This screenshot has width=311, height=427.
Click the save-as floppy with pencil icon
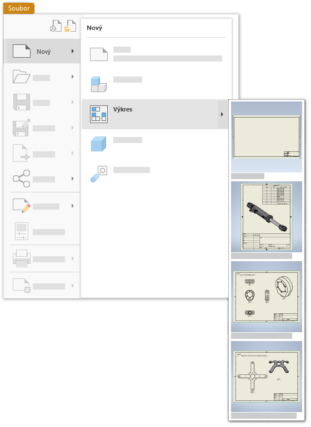pyautogui.click(x=22, y=128)
